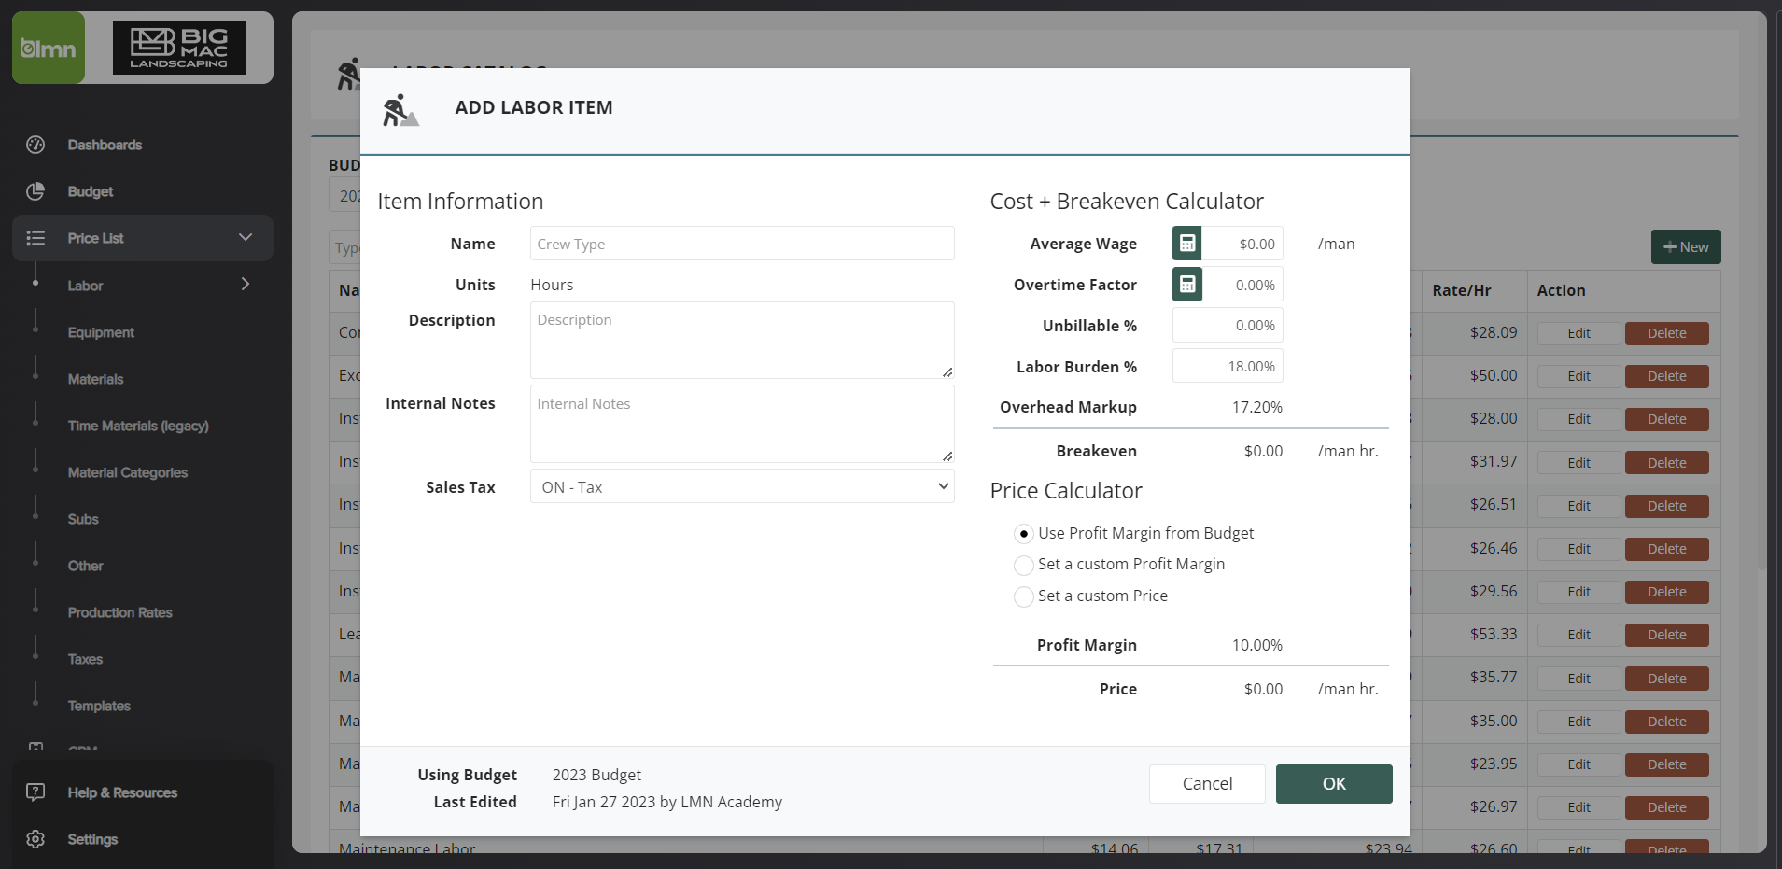Select Use Profit Margin from Budget

[x=1024, y=534]
